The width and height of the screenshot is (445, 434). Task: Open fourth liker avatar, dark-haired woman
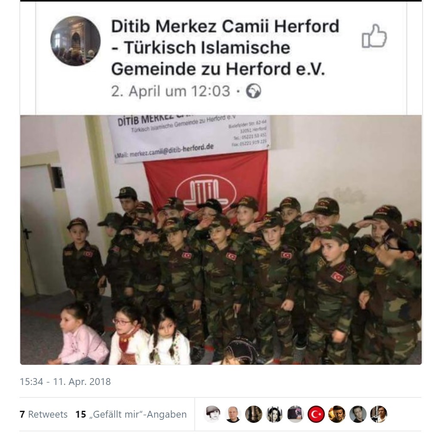[274, 414]
